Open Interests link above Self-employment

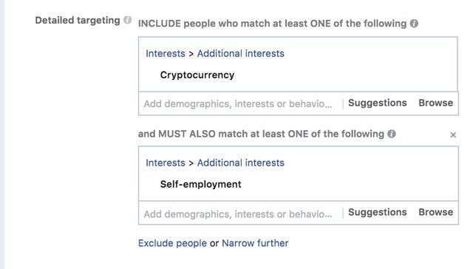point(166,163)
